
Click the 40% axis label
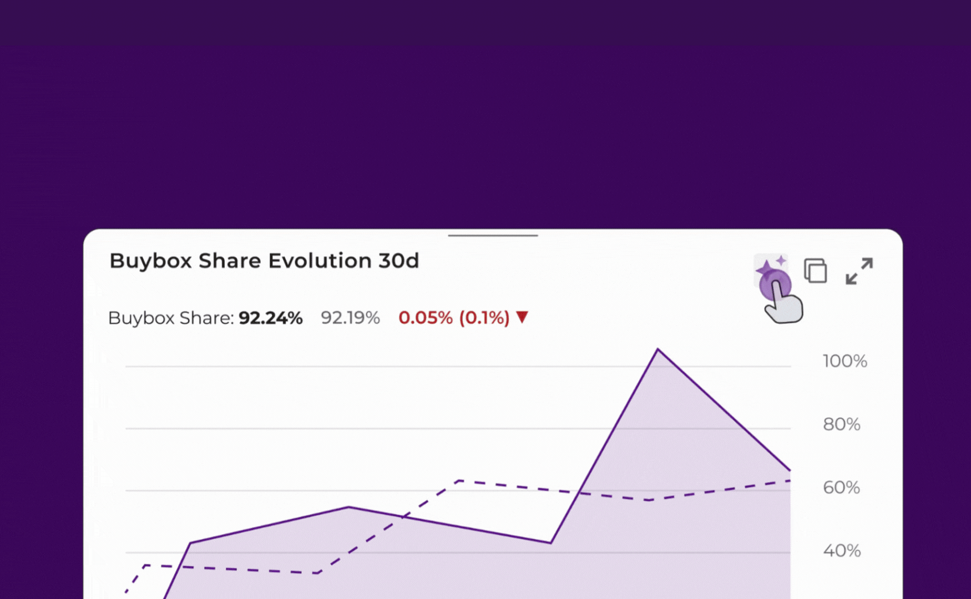[x=842, y=551]
